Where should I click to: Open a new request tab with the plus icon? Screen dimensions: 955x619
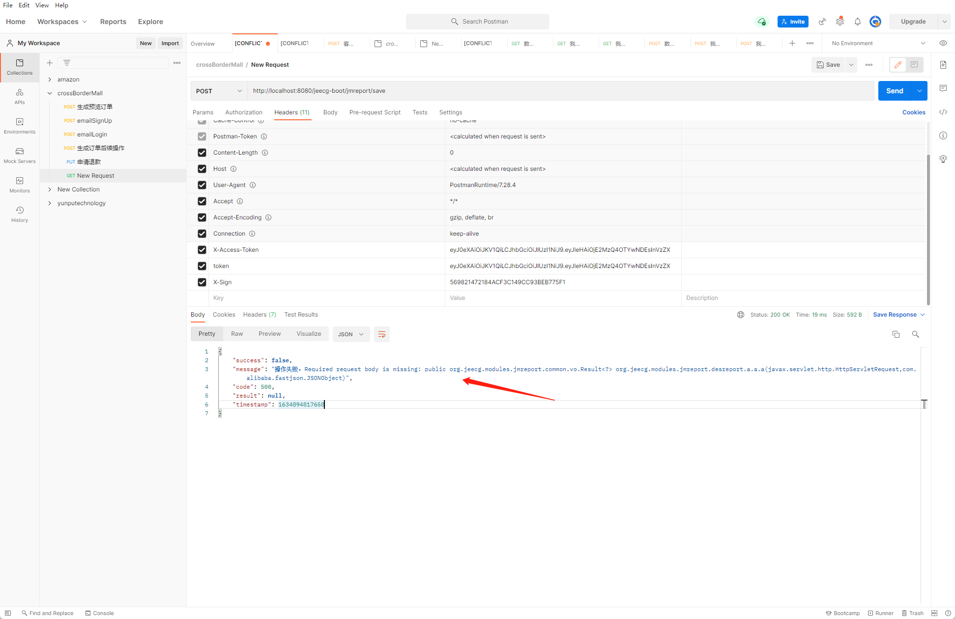click(792, 43)
